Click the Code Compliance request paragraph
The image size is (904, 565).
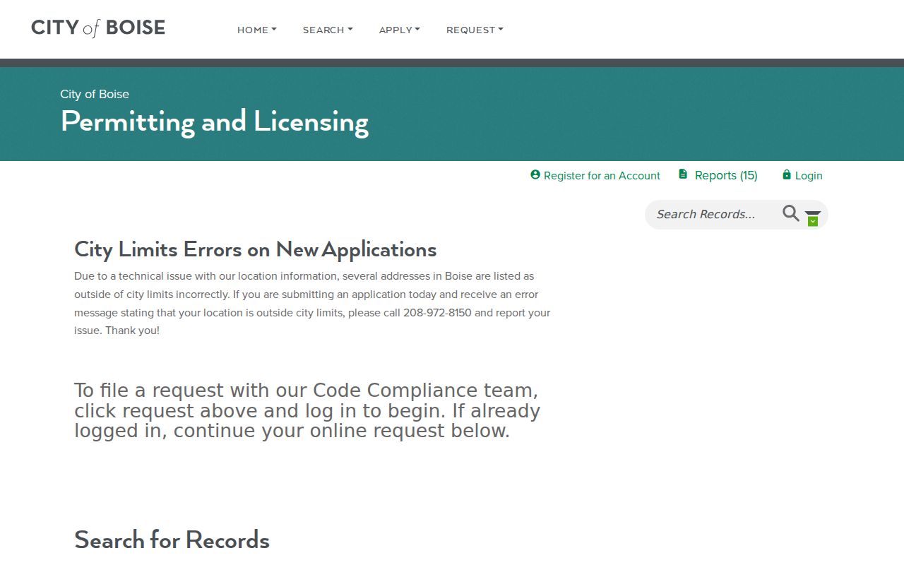coord(307,410)
